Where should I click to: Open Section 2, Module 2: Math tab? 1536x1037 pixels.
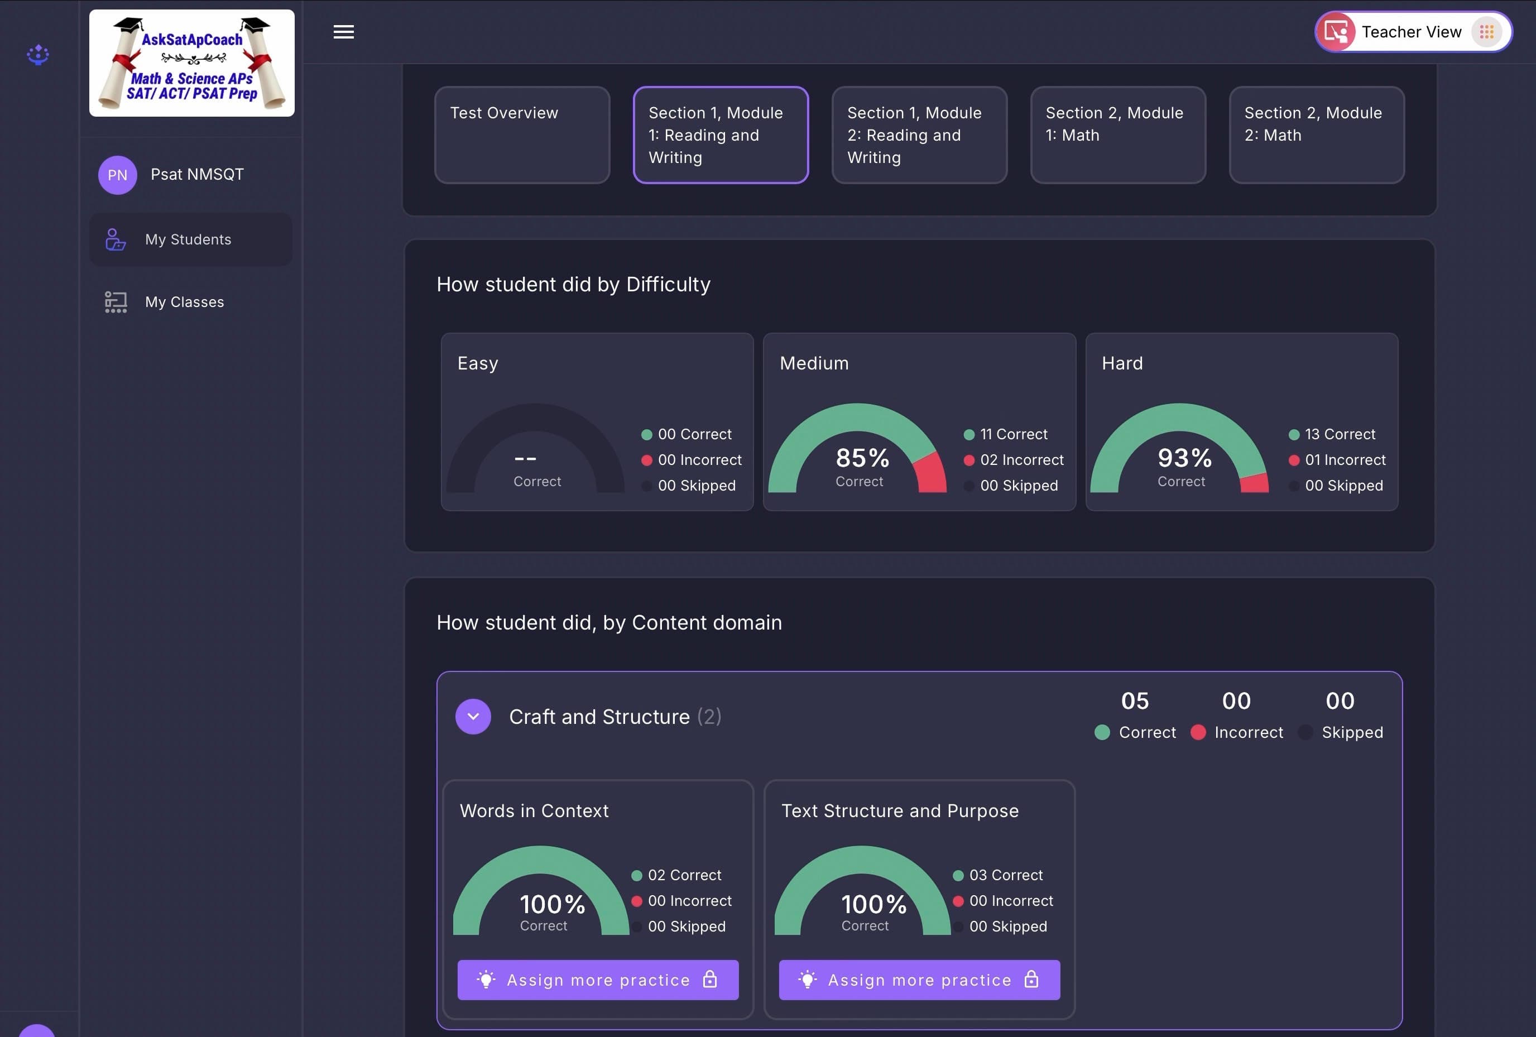(1316, 135)
